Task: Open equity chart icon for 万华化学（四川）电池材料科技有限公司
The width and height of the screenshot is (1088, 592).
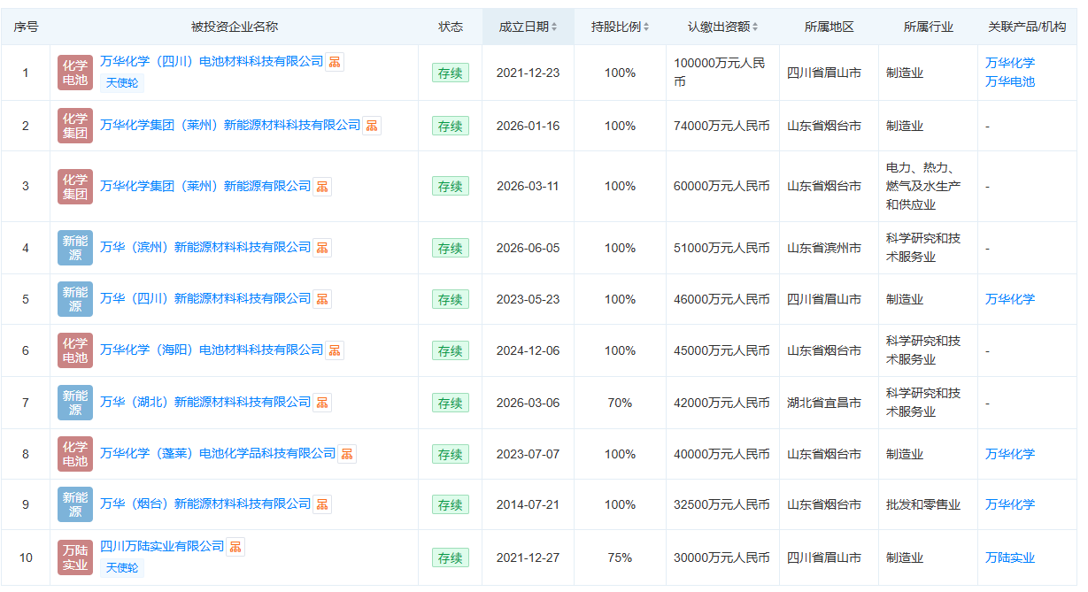Action: (x=335, y=62)
